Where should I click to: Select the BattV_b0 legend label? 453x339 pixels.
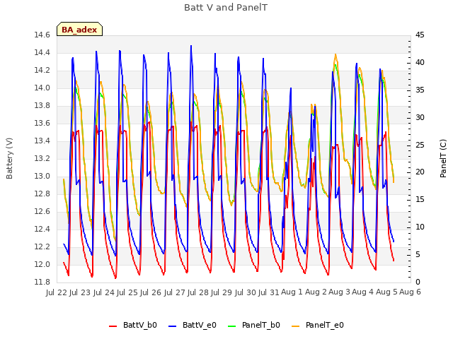140,325
